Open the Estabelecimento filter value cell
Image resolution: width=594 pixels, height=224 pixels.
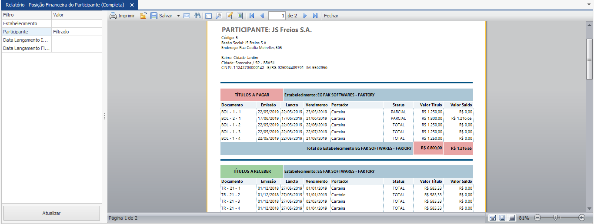tap(77, 23)
